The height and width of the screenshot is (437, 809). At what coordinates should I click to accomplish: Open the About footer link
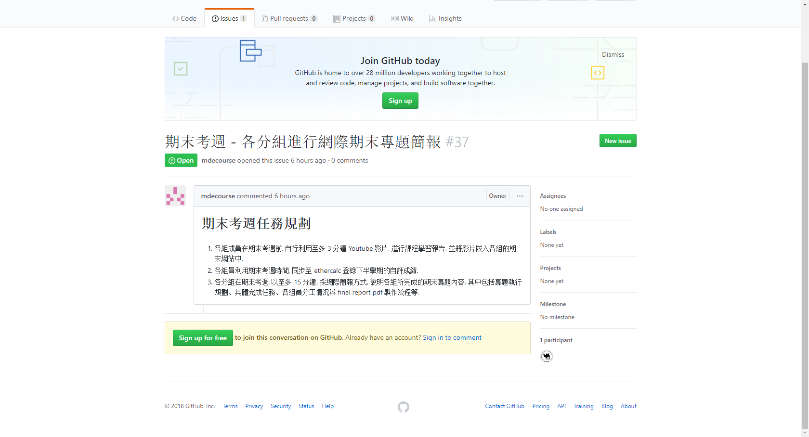[628, 406]
